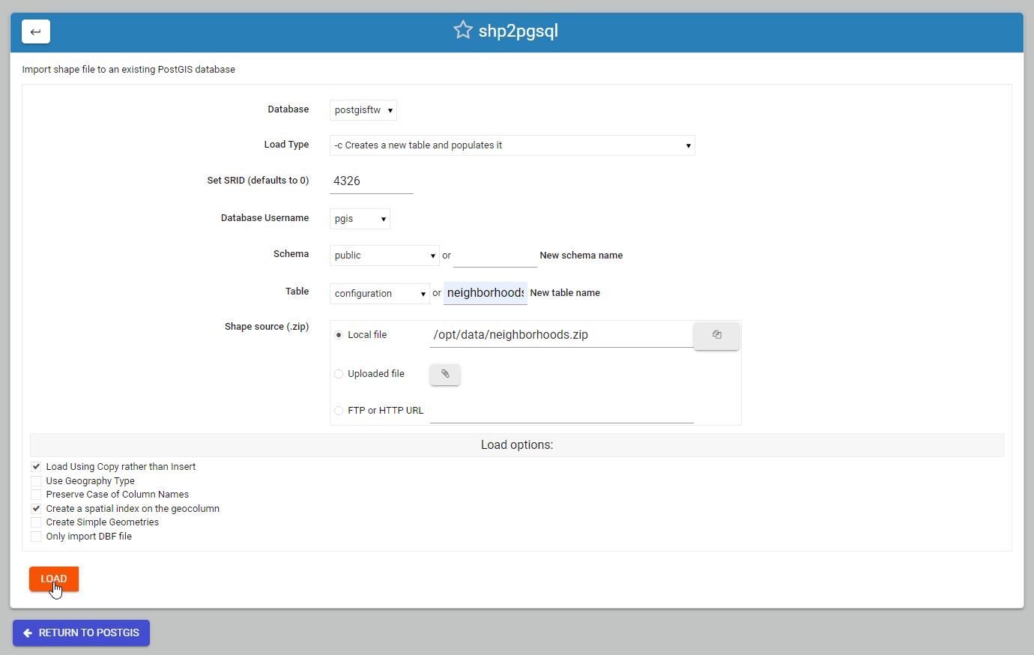Expand the Load Type dropdown
The width and height of the screenshot is (1034, 655).
pyautogui.click(x=512, y=145)
